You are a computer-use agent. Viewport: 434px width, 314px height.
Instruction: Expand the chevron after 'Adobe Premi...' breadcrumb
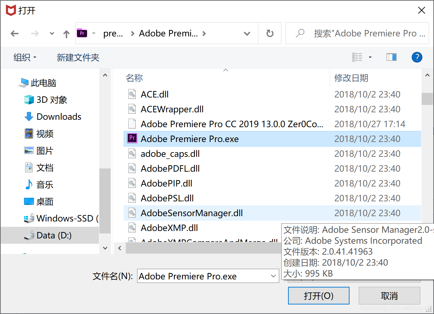coord(204,34)
